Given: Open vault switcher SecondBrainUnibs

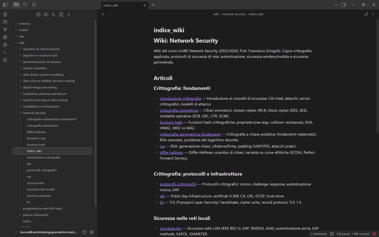Looking at the screenshot, I should click(x=46, y=232).
